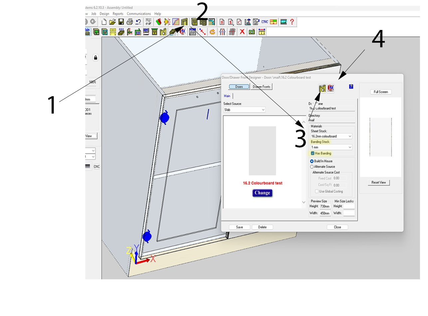Screen dimensions: 428x316
Task: Expand the Sheet Stock dropdown
Action: (331, 136)
